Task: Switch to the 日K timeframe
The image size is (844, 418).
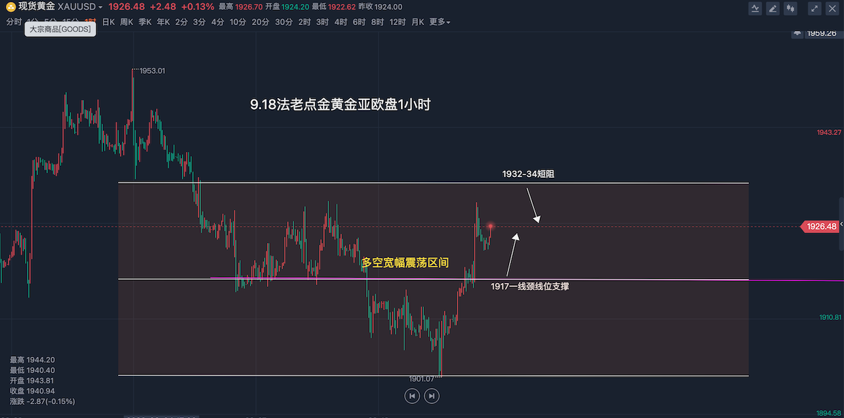Action: [x=108, y=22]
